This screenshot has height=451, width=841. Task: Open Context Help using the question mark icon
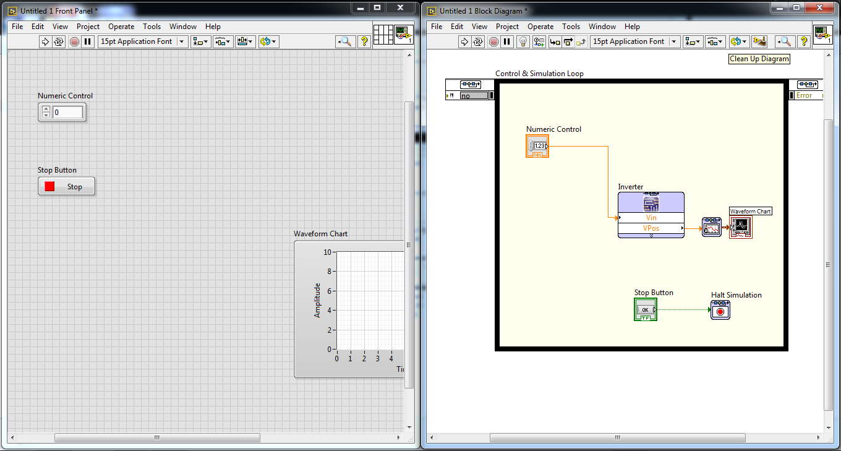(x=803, y=41)
